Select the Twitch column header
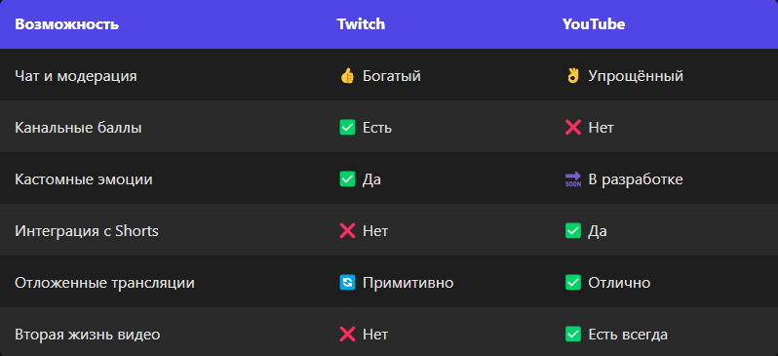 (x=361, y=24)
